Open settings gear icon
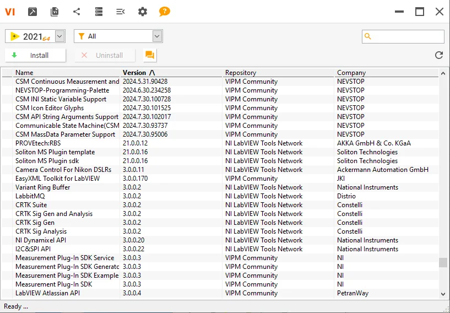This screenshot has height=313, width=450. [x=142, y=12]
